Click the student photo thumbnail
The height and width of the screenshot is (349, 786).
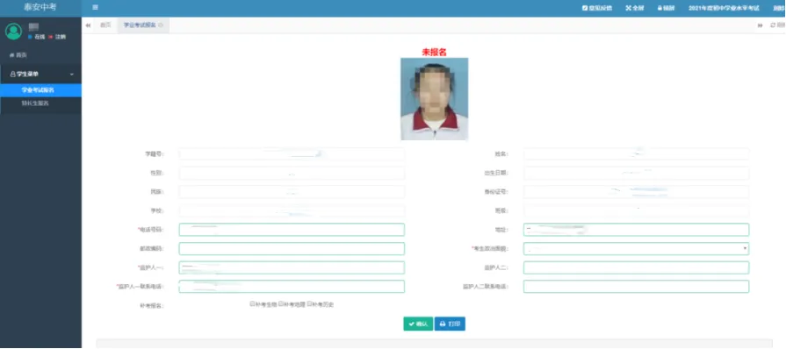(x=434, y=98)
